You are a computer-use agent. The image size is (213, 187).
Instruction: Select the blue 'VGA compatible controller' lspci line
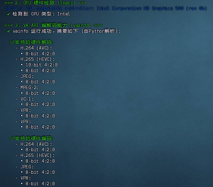click(106, 8)
